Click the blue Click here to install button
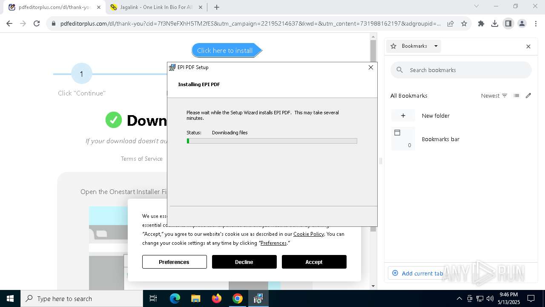 click(x=227, y=50)
